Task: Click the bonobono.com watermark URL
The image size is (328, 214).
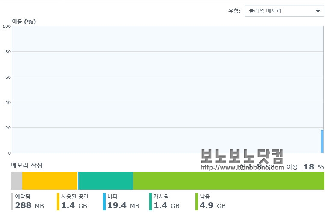Action: pos(242,167)
